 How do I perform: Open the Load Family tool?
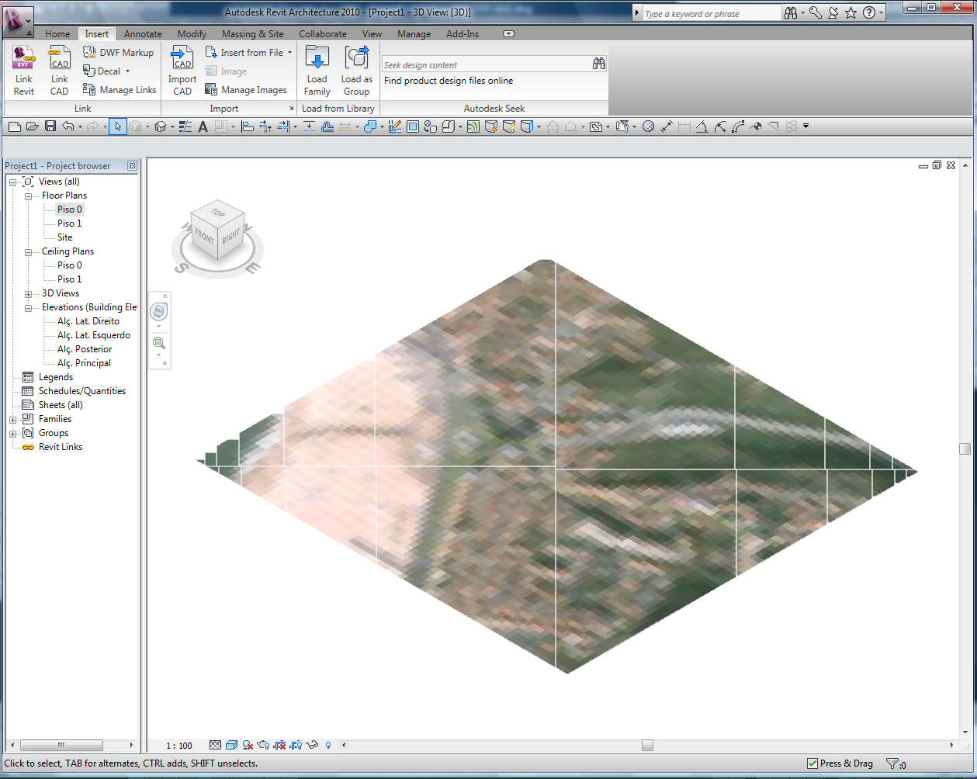point(317,70)
